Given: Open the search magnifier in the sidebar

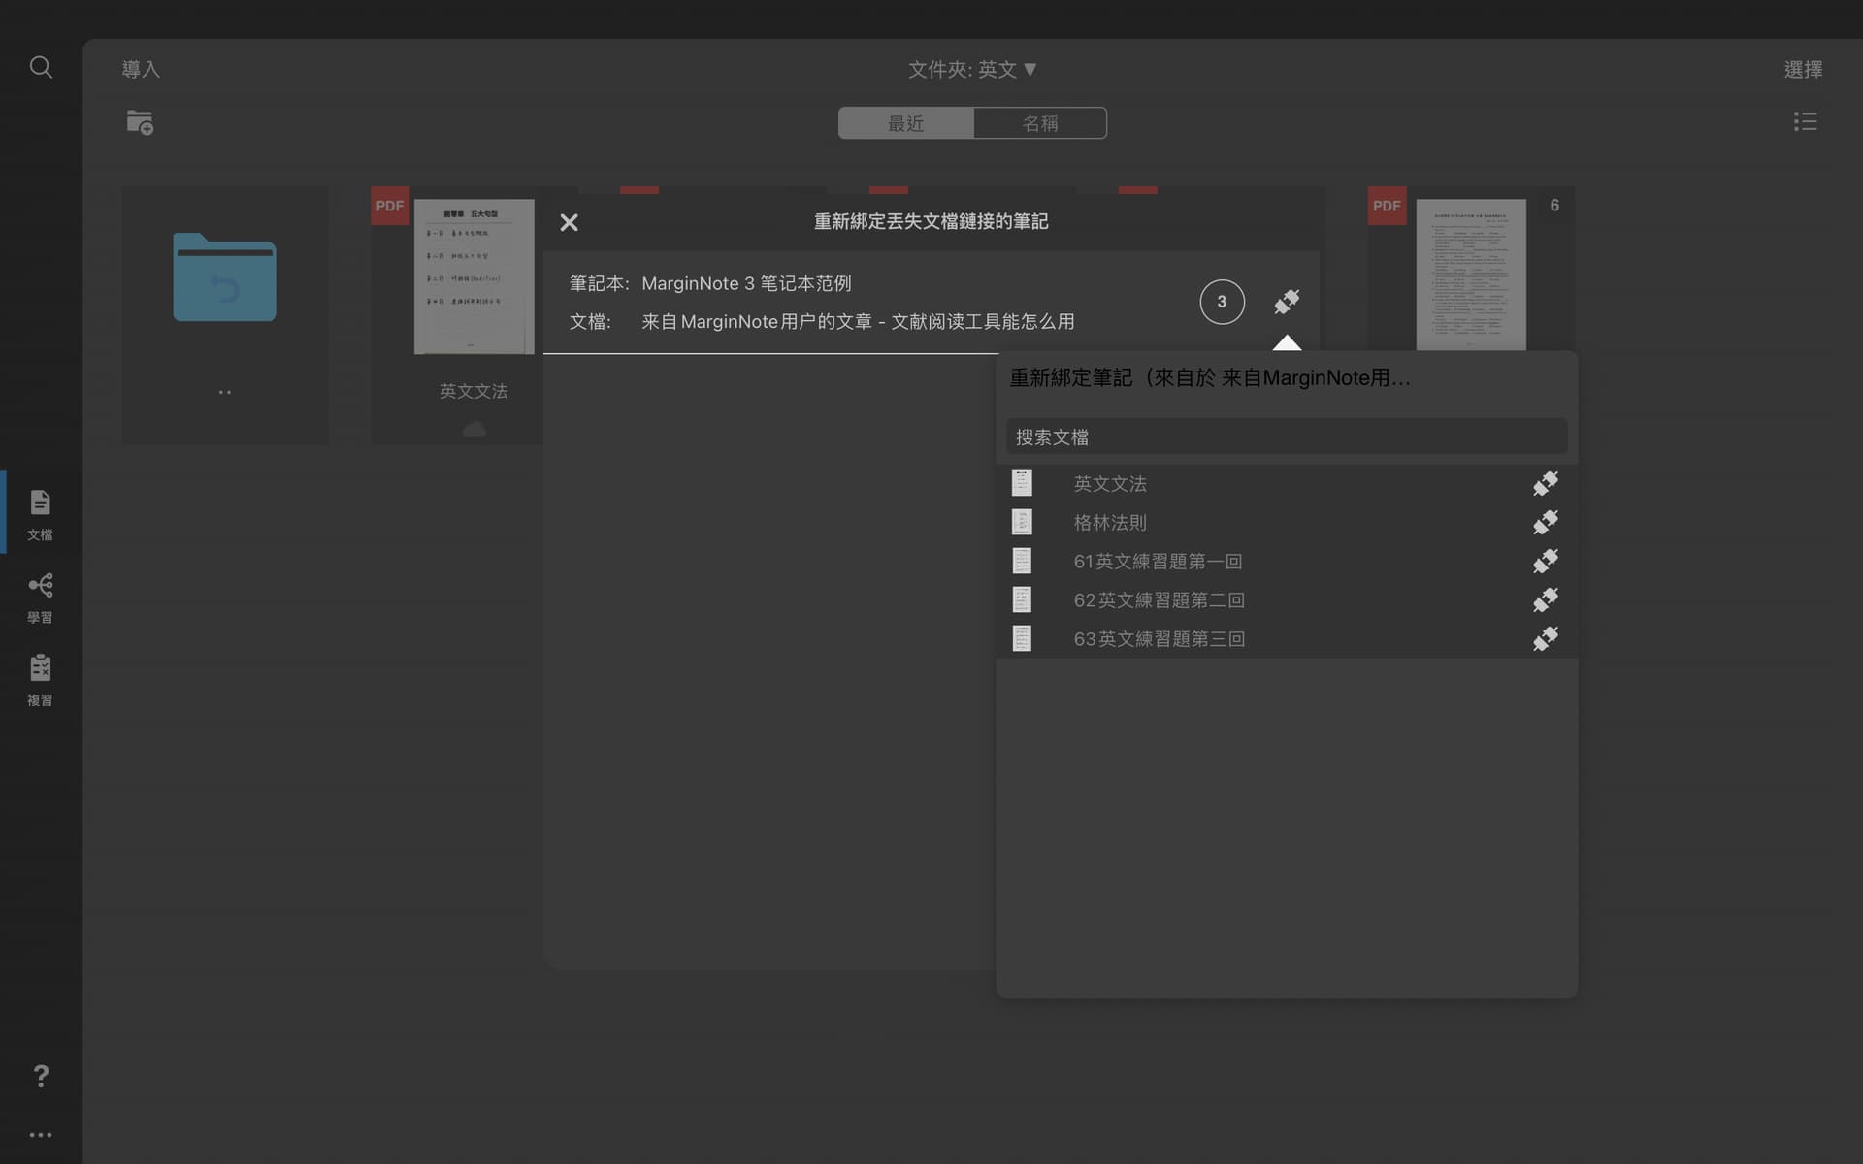Looking at the screenshot, I should [x=41, y=67].
